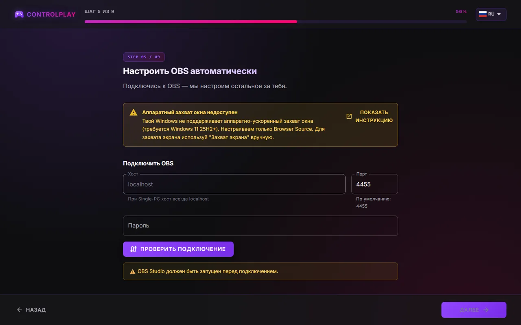Click the subtitle Подключись к OBS
Screen dimensions: 521x325
tap(205, 86)
